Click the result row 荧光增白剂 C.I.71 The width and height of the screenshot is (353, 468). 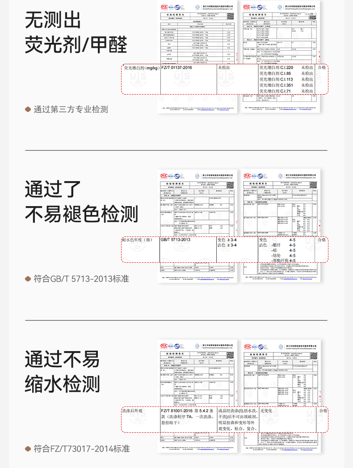286,91
